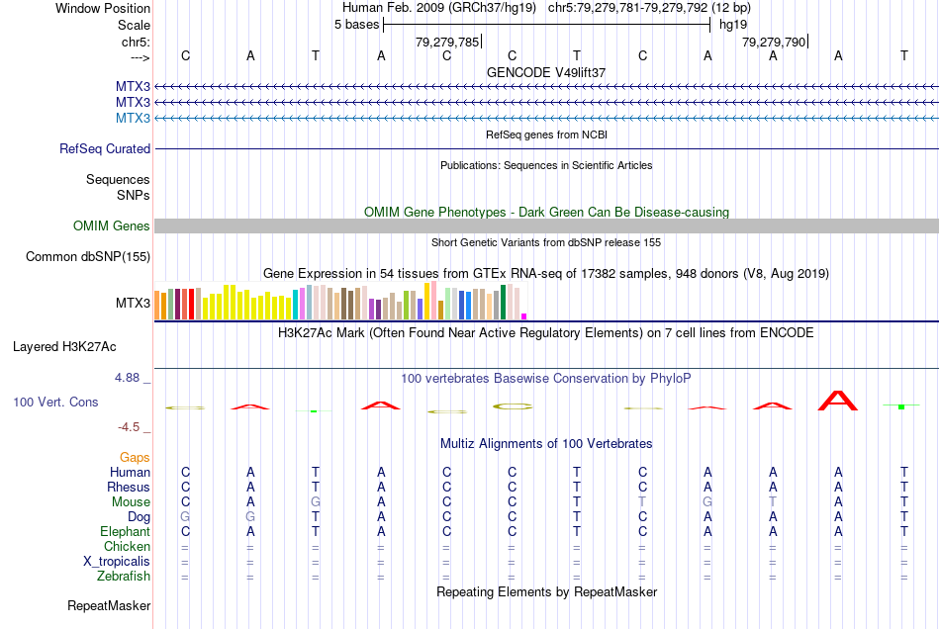Click the 4.88 PhyloP upper scale value
Viewport: 940px width, 629px height.
click(127, 378)
